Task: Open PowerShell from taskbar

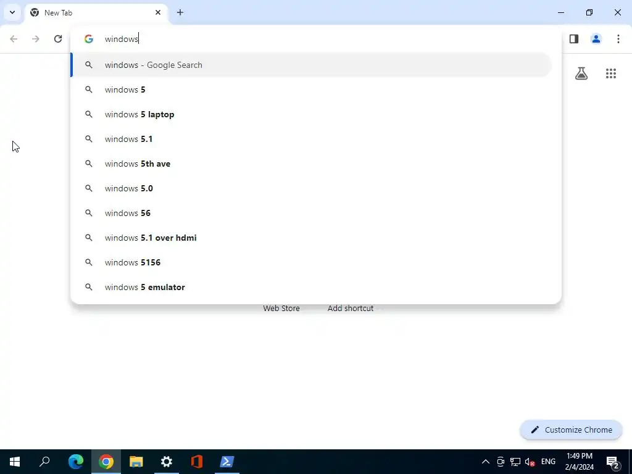Action: point(227,462)
